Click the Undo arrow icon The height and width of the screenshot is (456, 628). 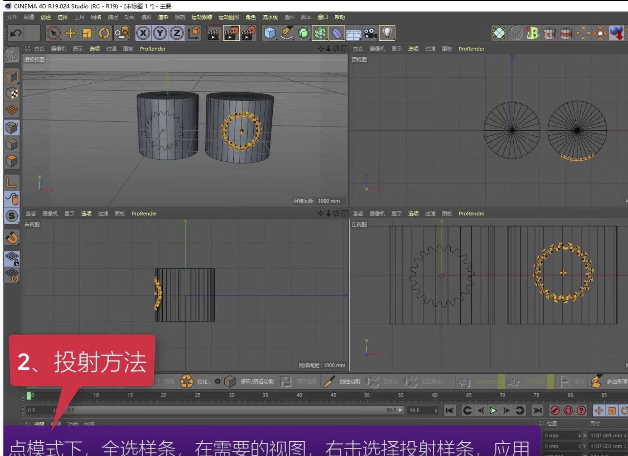[x=16, y=33]
